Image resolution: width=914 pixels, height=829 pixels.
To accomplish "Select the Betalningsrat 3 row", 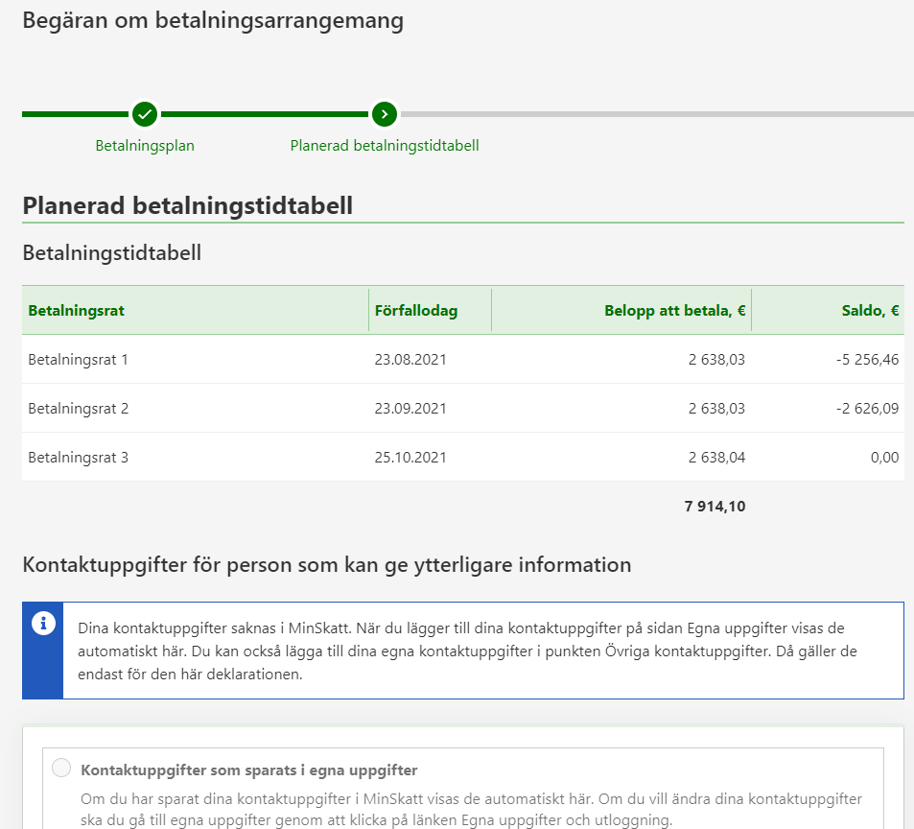I will click(x=79, y=458).
